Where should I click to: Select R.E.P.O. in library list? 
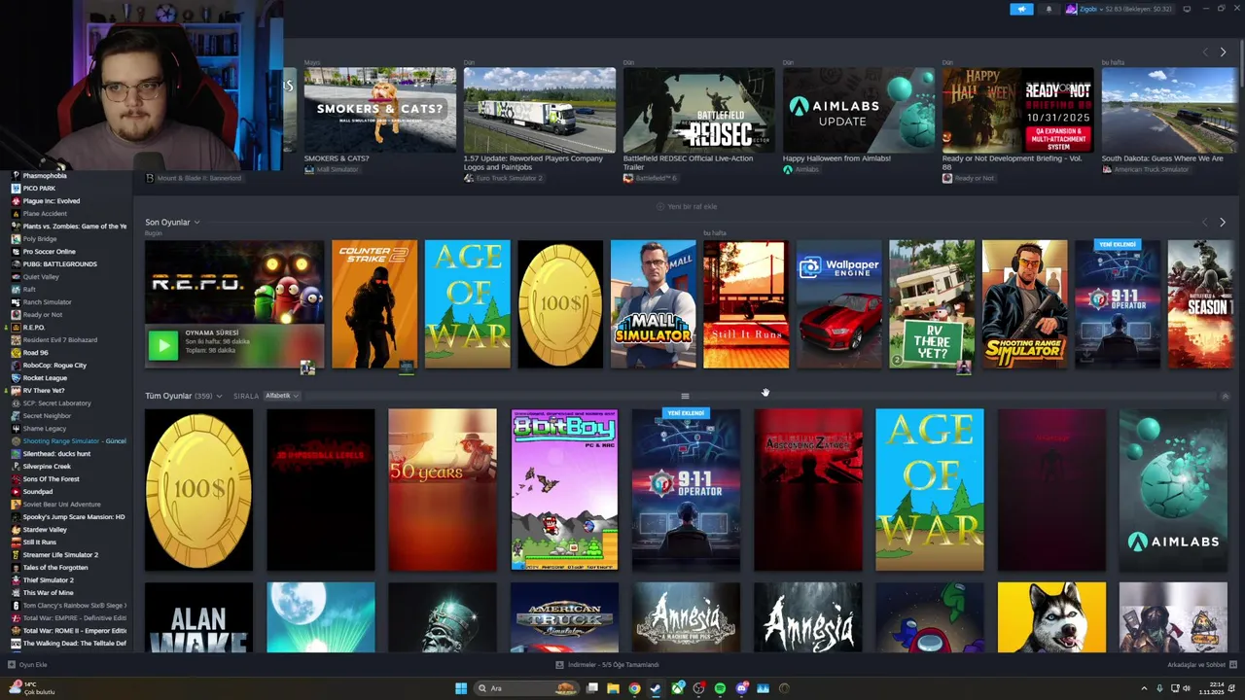34,328
